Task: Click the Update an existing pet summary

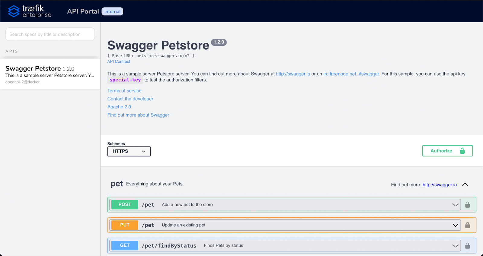Action: point(184,225)
